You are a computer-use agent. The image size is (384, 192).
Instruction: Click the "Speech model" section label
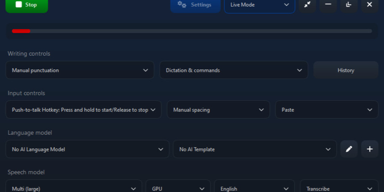coord(26,172)
